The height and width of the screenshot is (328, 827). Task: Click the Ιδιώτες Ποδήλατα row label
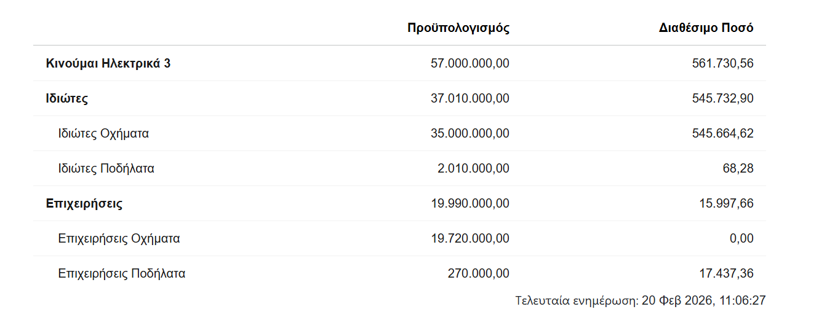(106, 168)
